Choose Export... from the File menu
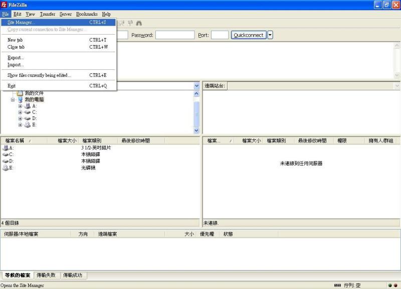The width and height of the screenshot is (401, 289). [58, 58]
